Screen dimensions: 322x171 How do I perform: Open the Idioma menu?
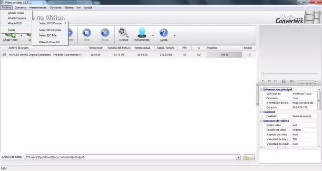pos(69,8)
